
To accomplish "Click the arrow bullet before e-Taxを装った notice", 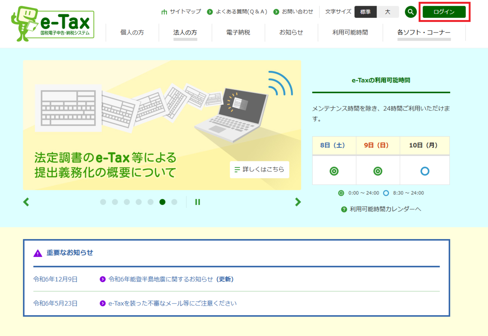I will (103, 303).
